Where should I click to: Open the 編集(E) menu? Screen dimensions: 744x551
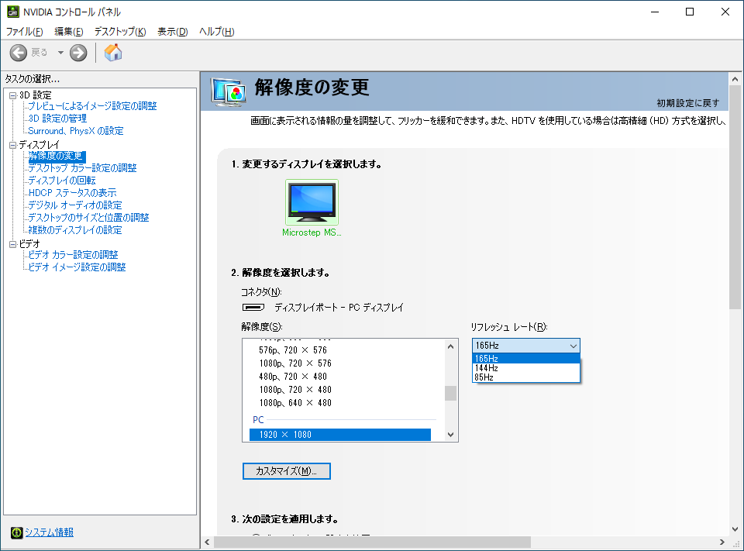point(69,32)
